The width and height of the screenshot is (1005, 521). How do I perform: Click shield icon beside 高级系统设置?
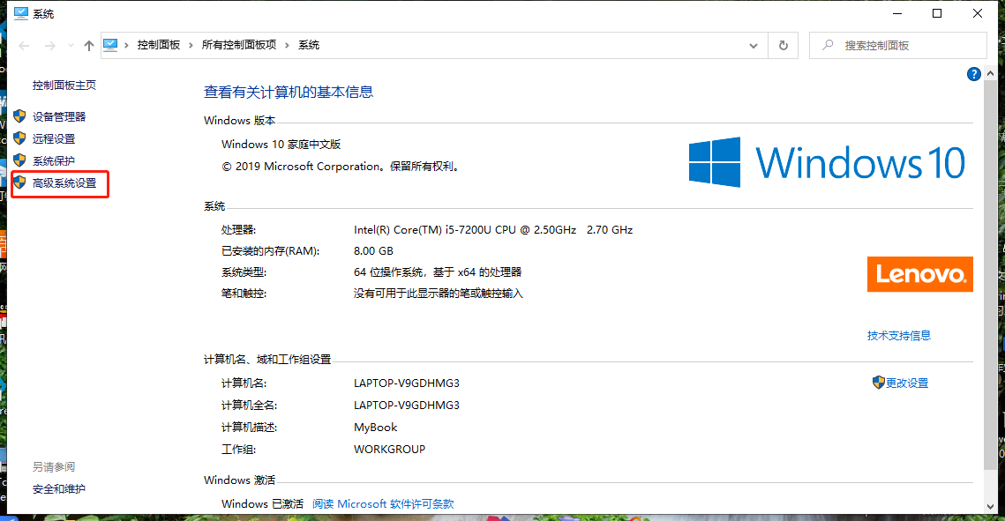coord(20,182)
